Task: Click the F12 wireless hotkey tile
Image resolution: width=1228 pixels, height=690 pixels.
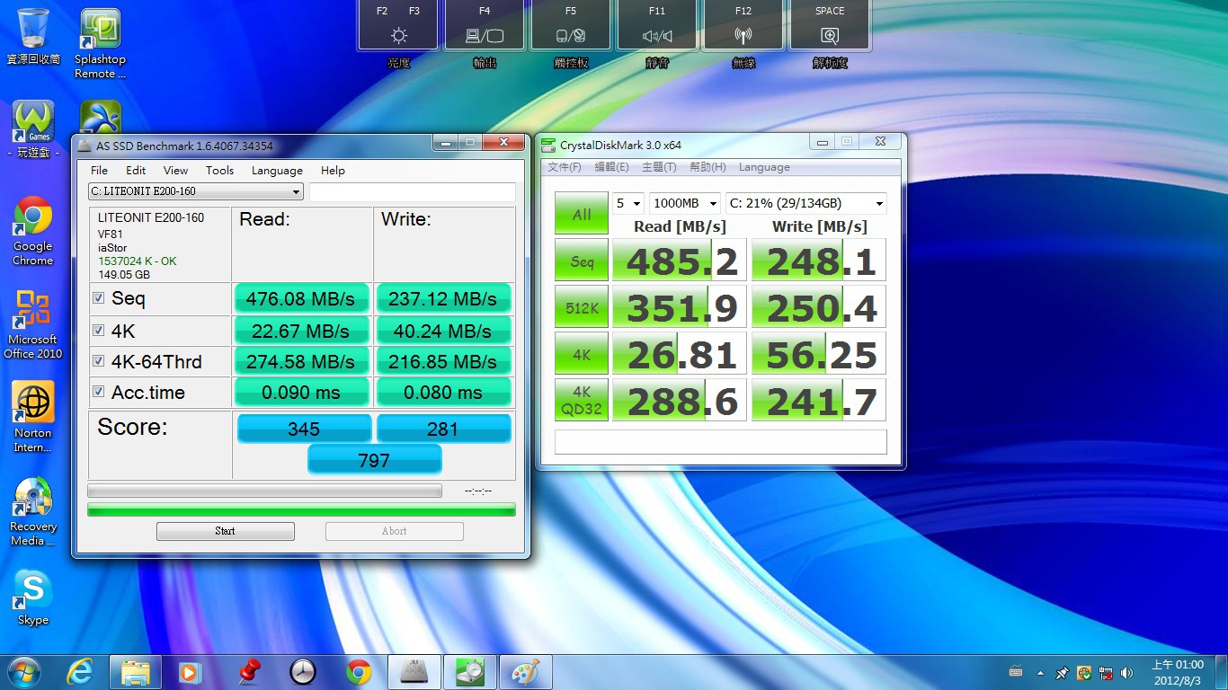Action: [x=743, y=25]
